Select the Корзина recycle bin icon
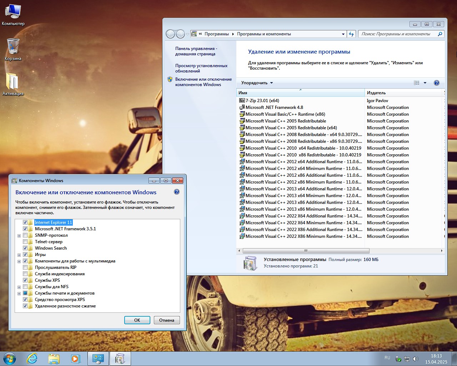This screenshot has width=457, height=366. pos(13,49)
